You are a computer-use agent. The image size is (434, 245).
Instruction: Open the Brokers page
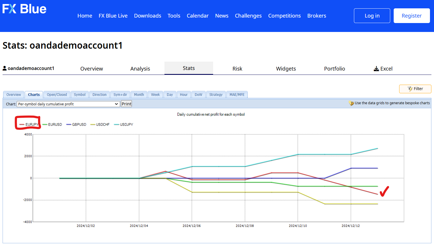[x=317, y=16]
